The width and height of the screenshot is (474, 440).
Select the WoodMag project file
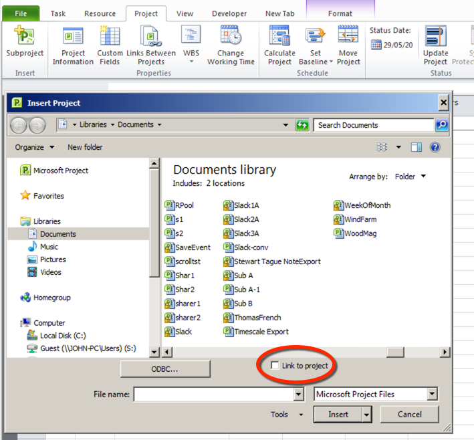[x=355, y=233]
